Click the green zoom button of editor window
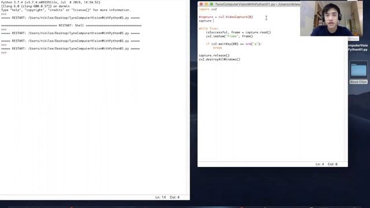This screenshot has height=208, width=370. tap(212, 4)
